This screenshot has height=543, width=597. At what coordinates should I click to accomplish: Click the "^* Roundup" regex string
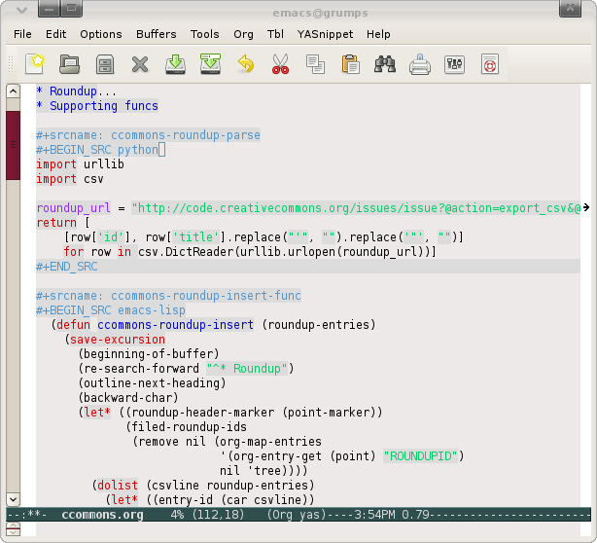tap(247, 369)
